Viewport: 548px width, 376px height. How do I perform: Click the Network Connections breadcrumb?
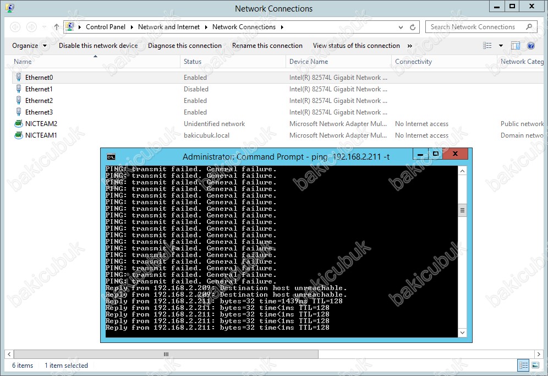pyautogui.click(x=244, y=27)
